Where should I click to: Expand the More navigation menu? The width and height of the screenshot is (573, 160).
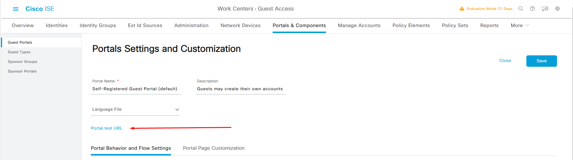[519, 26]
